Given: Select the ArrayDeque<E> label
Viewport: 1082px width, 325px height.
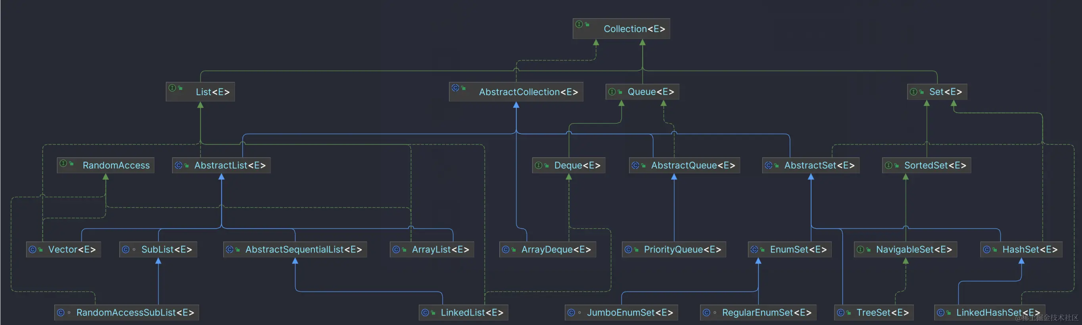Looking at the screenshot, I should (x=556, y=249).
